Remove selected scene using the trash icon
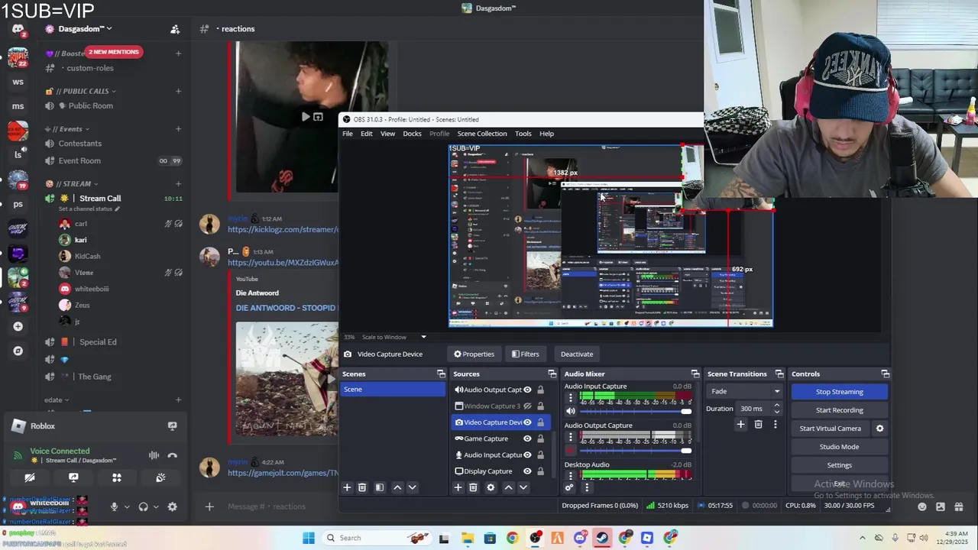This screenshot has height=550, width=978. (362, 487)
